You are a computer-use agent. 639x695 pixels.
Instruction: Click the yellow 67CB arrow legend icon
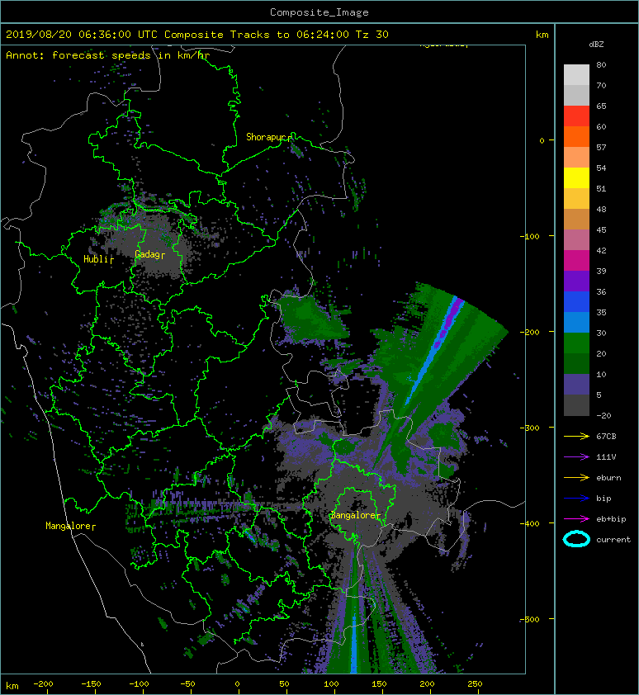[576, 437]
